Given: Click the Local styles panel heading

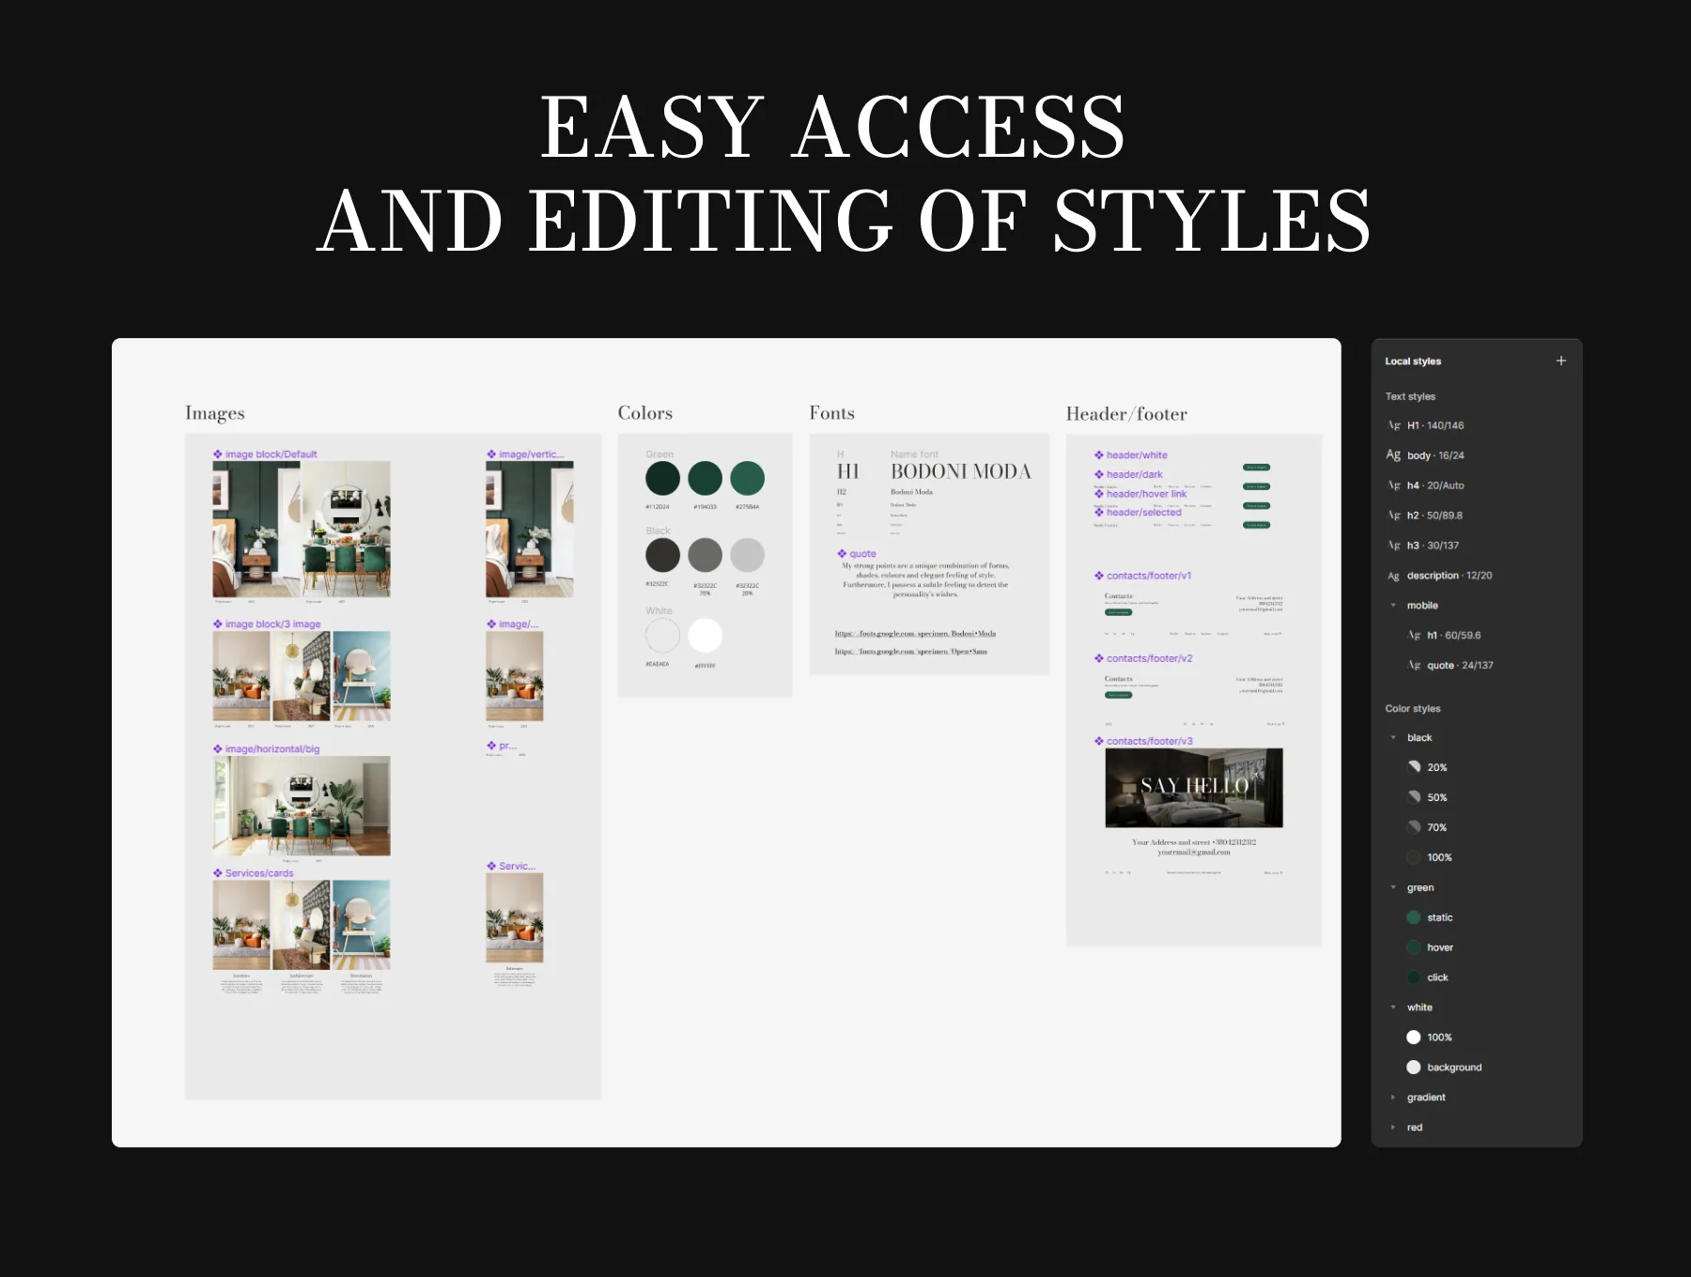Looking at the screenshot, I should 1413,362.
